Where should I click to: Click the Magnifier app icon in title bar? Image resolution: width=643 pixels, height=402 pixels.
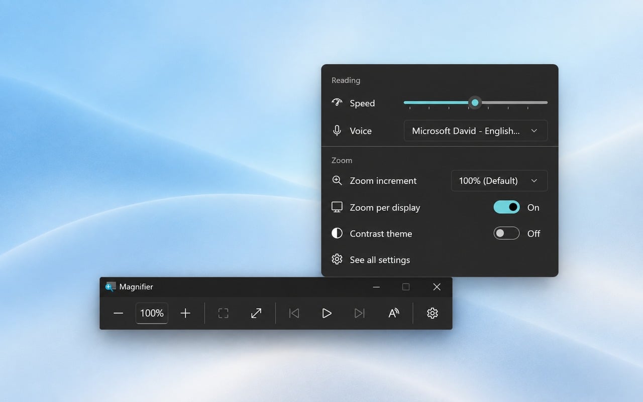point(111,287)
